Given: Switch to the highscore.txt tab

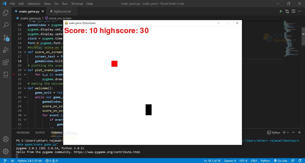Looking at the screenshot, I should click(62, 11).
